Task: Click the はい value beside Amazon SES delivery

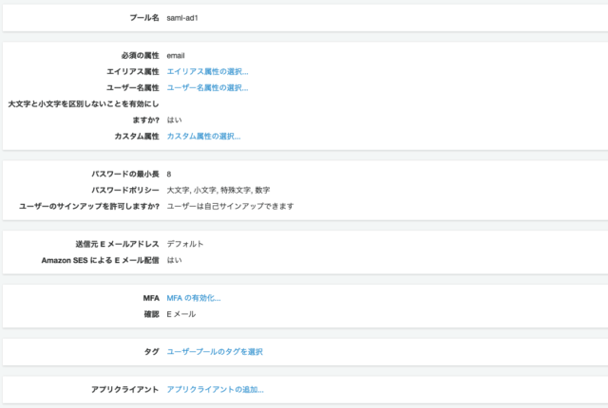Action: click(174, 260)
